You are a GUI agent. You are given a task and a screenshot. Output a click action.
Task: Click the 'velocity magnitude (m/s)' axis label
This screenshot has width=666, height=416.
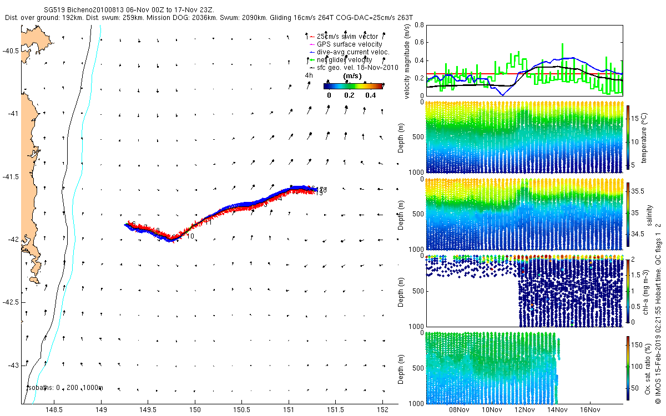407,60
